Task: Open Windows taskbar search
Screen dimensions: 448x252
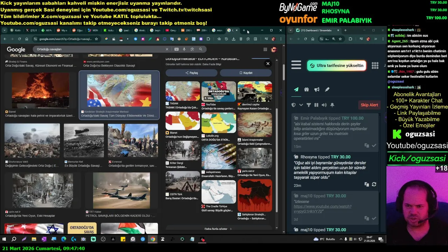Action: point(14,239)
